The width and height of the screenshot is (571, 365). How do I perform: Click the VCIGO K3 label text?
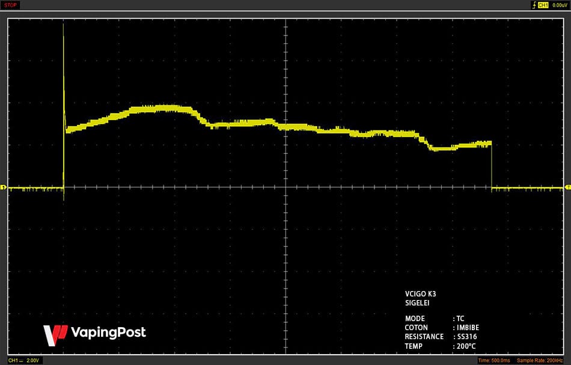coord(420,294)
